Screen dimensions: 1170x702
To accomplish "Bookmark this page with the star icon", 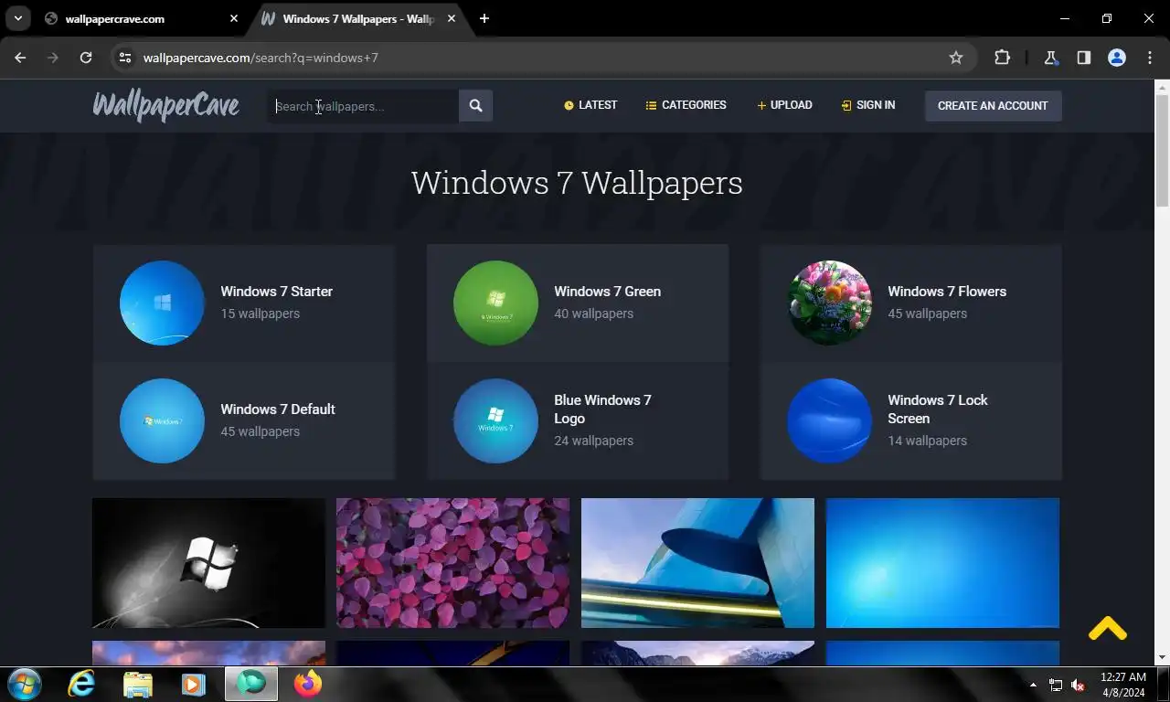I will [956, 58].
